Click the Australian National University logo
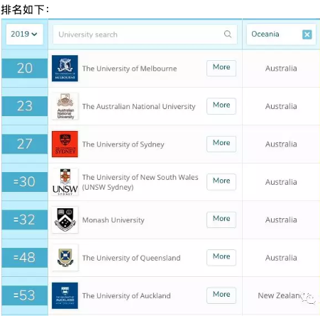320x318 pixels. tap(65, 106)
